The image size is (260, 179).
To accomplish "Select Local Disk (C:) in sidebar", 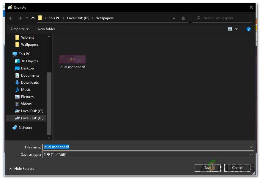I will click(x=29, y=111).
